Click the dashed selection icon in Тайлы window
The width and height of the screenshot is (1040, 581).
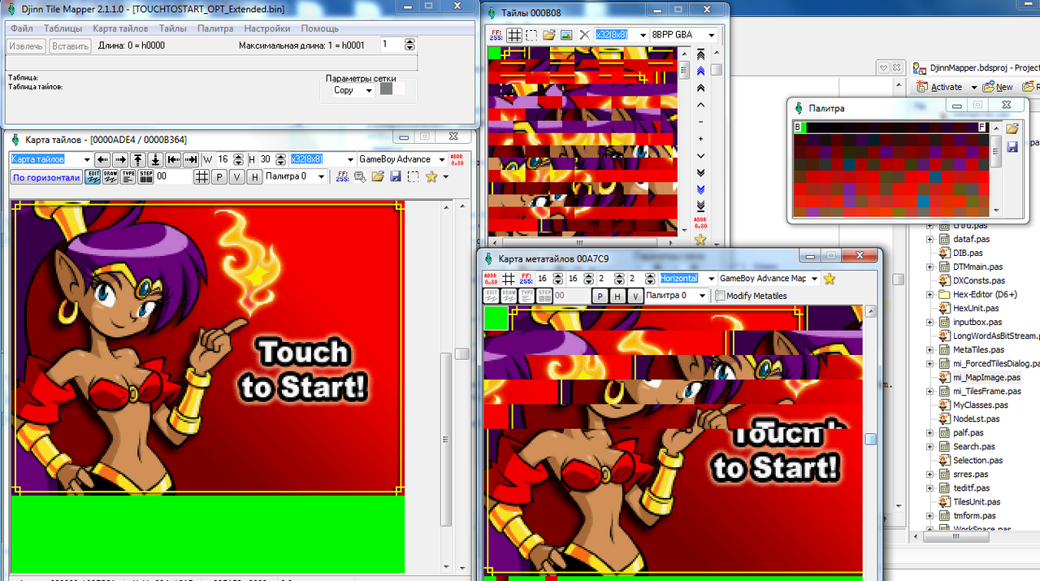tap(531, 35)
